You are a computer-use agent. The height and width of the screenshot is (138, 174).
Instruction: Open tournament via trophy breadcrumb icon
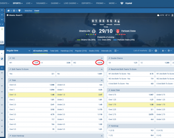[x=19, y=11]
